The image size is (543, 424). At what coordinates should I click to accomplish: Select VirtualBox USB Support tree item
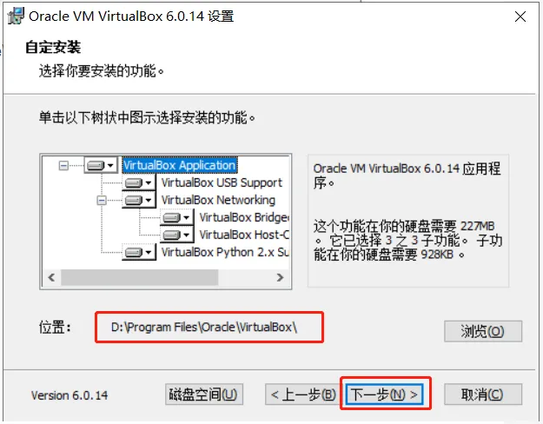[x=222, y=182]
